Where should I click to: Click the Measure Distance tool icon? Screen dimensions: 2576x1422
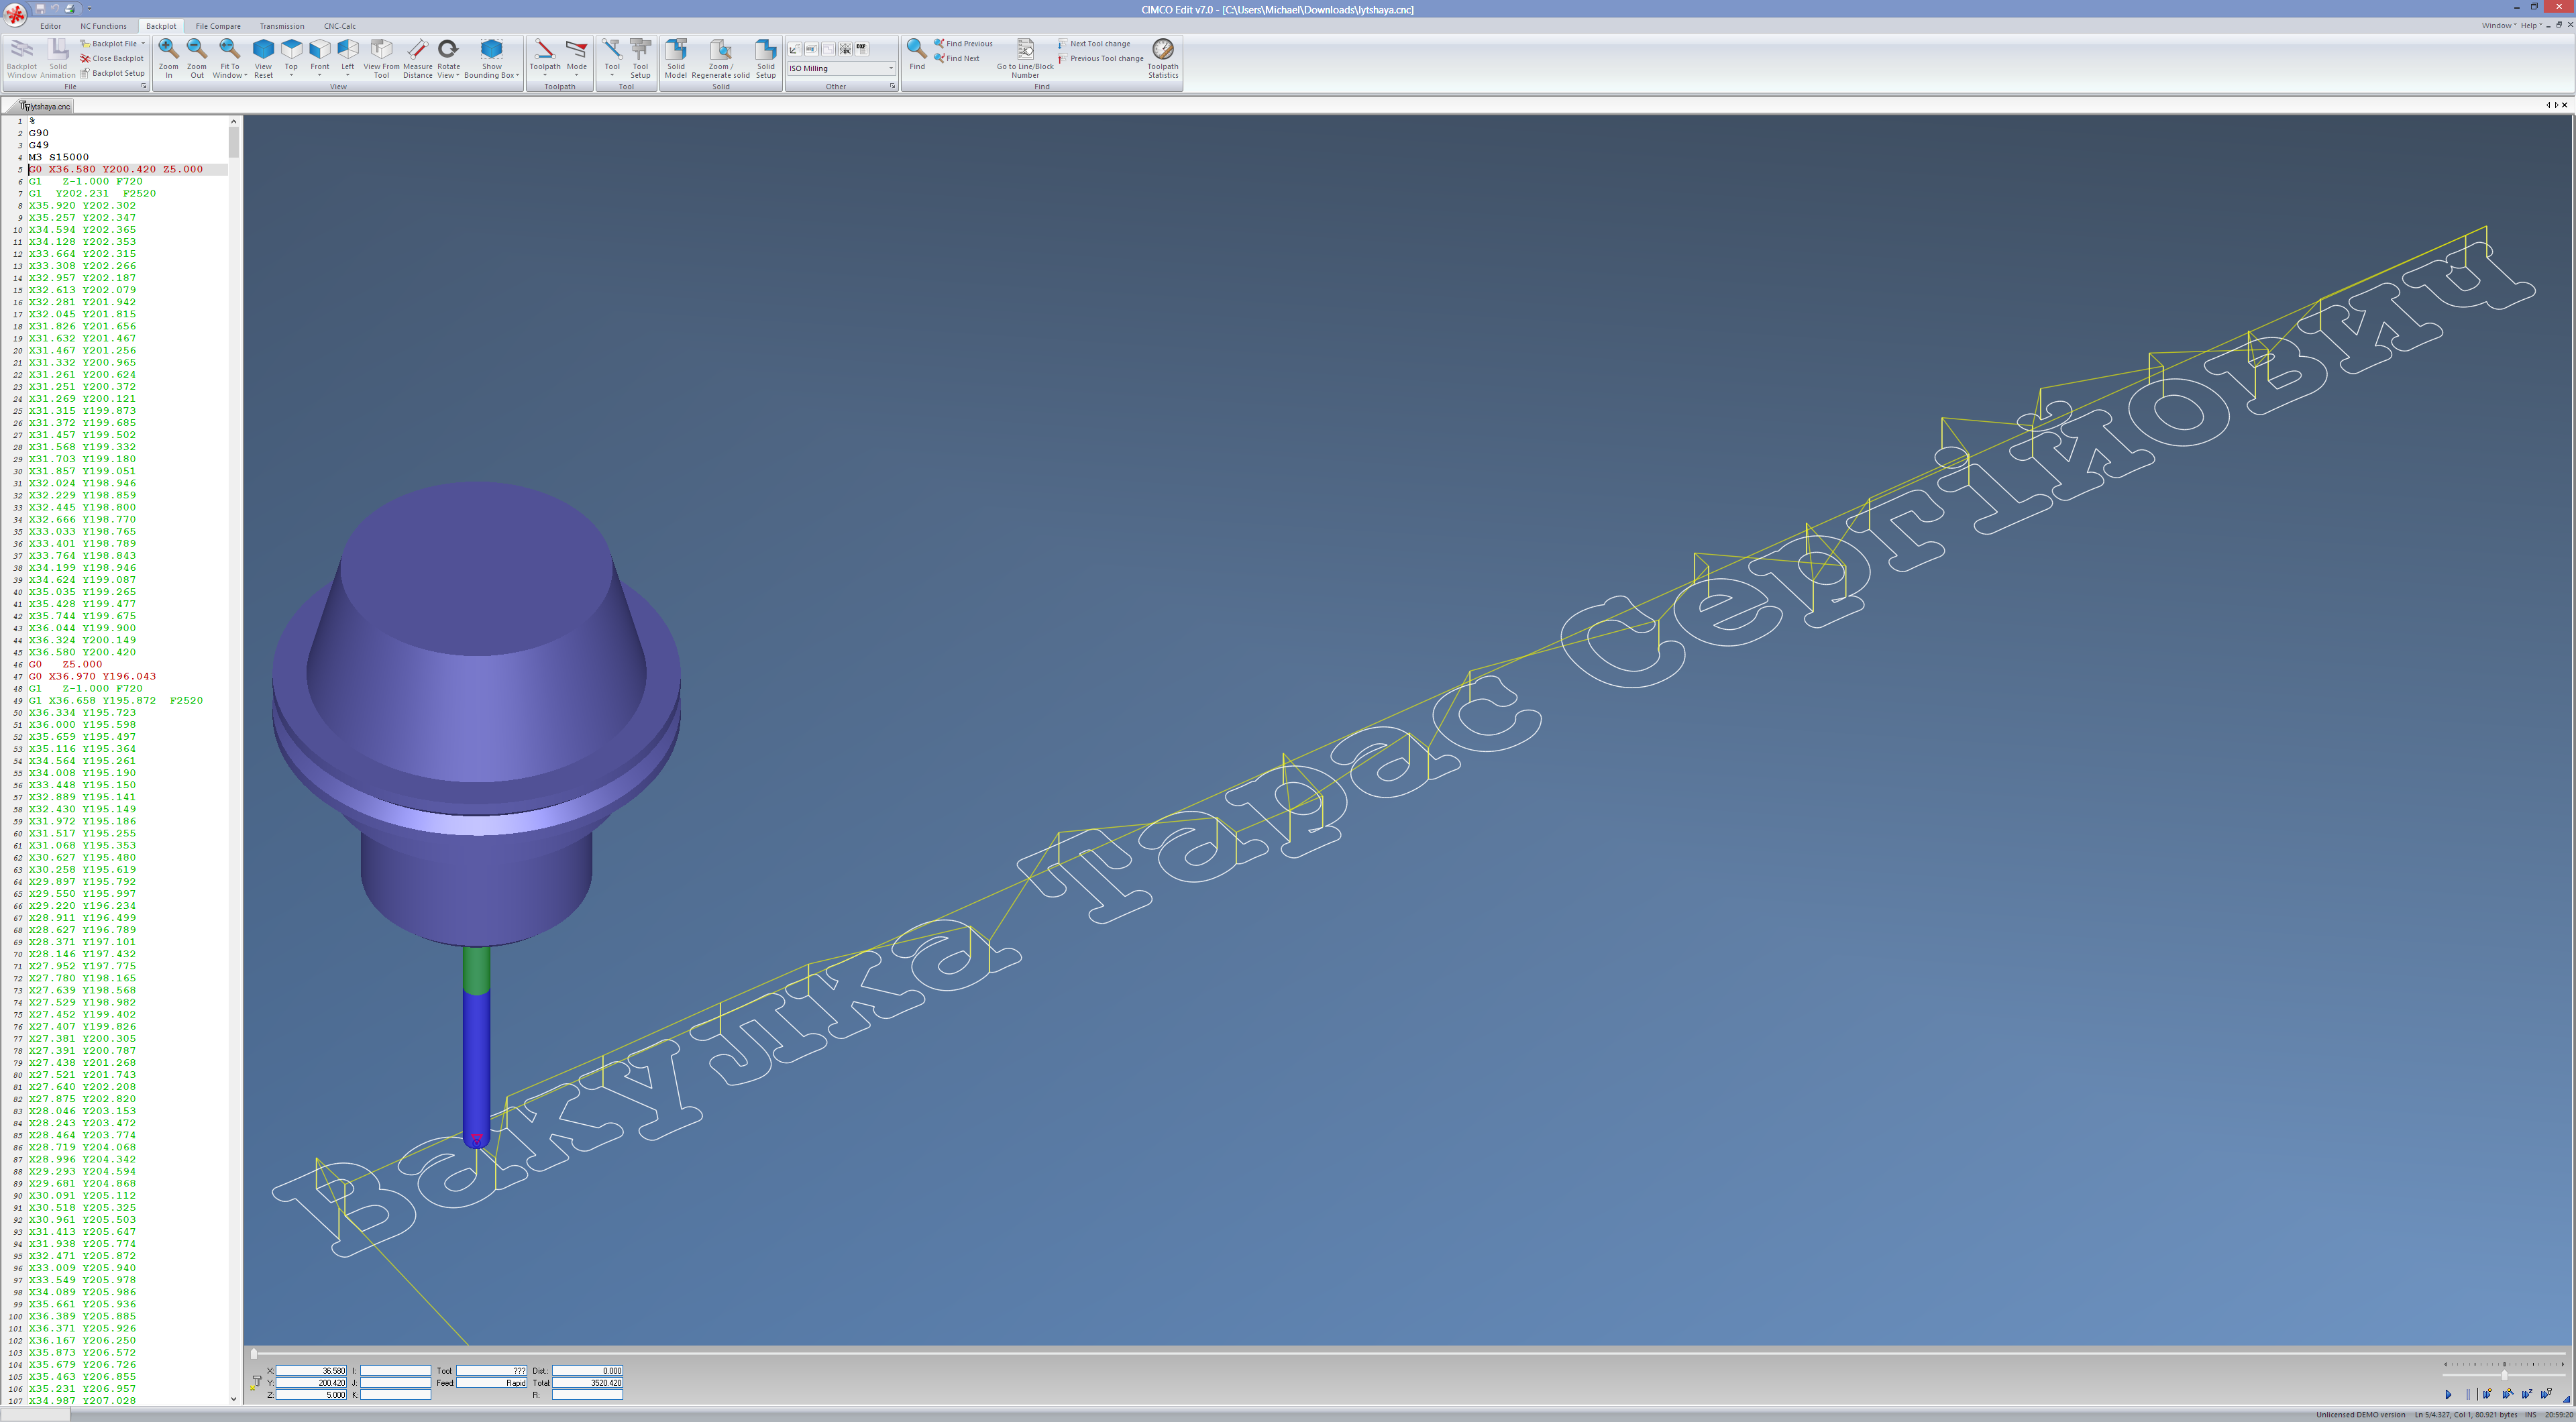click(x=417, y=50)
